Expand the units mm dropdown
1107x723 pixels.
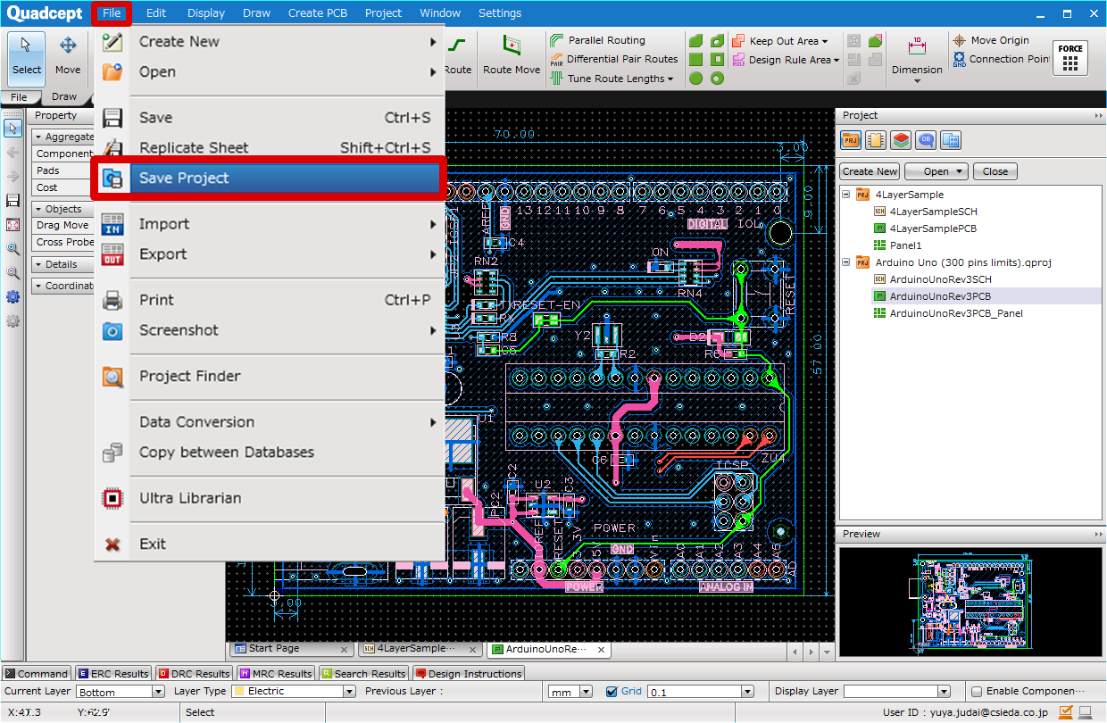[x=586, y=692]
